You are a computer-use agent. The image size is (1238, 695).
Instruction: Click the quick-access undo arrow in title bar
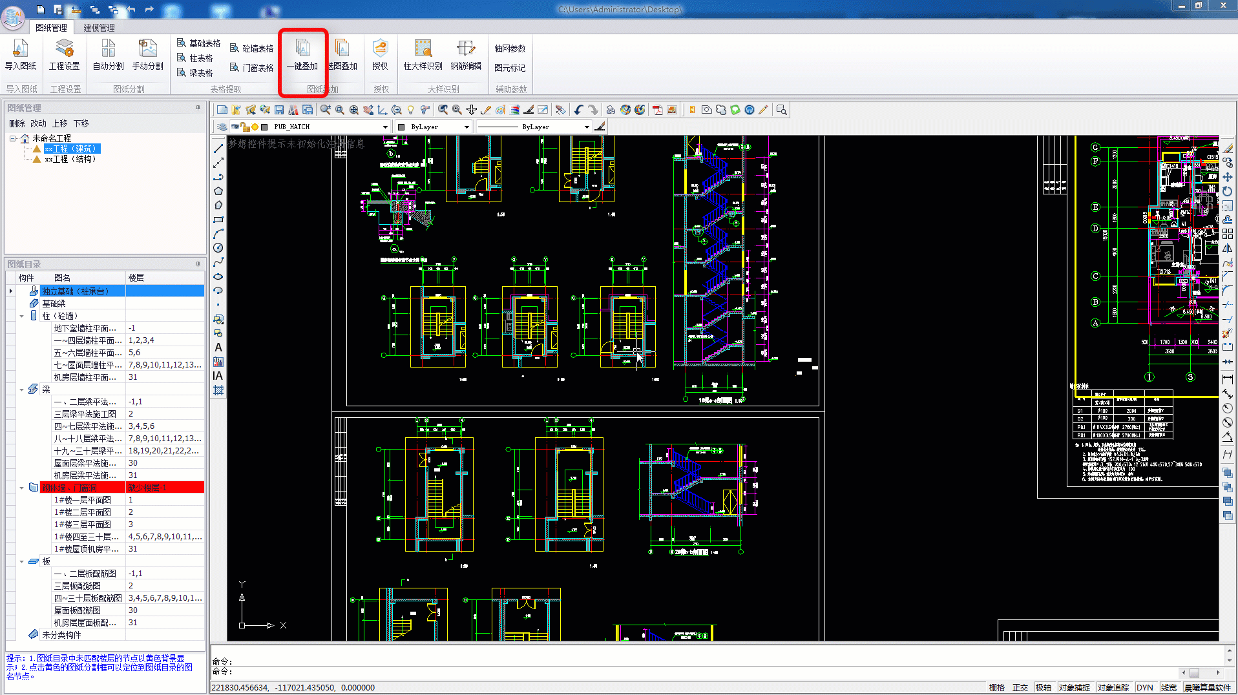pos(132,10)
